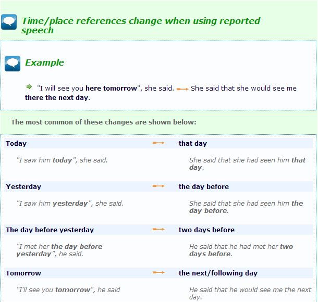Viewport: 318px width, 302px height.
Task: Click the "the next/following day" label
Action: (x=218, y=273)
